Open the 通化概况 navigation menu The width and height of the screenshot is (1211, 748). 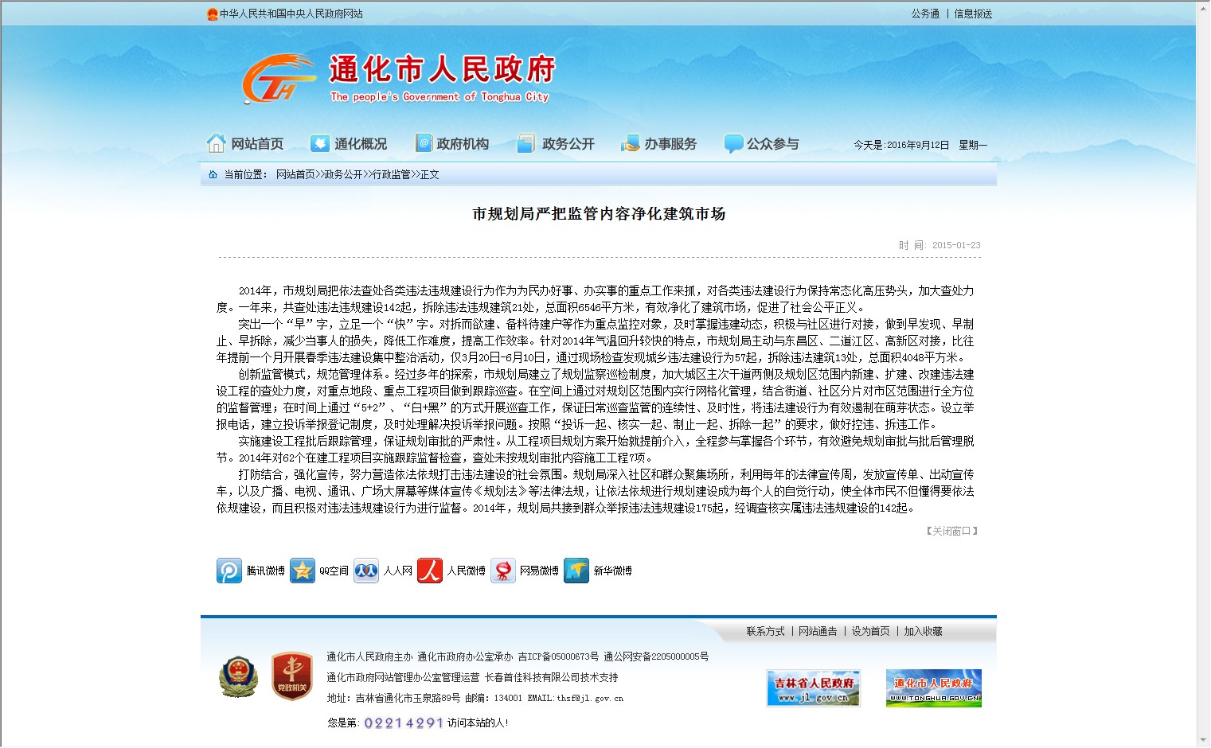[x=349, y=144]
